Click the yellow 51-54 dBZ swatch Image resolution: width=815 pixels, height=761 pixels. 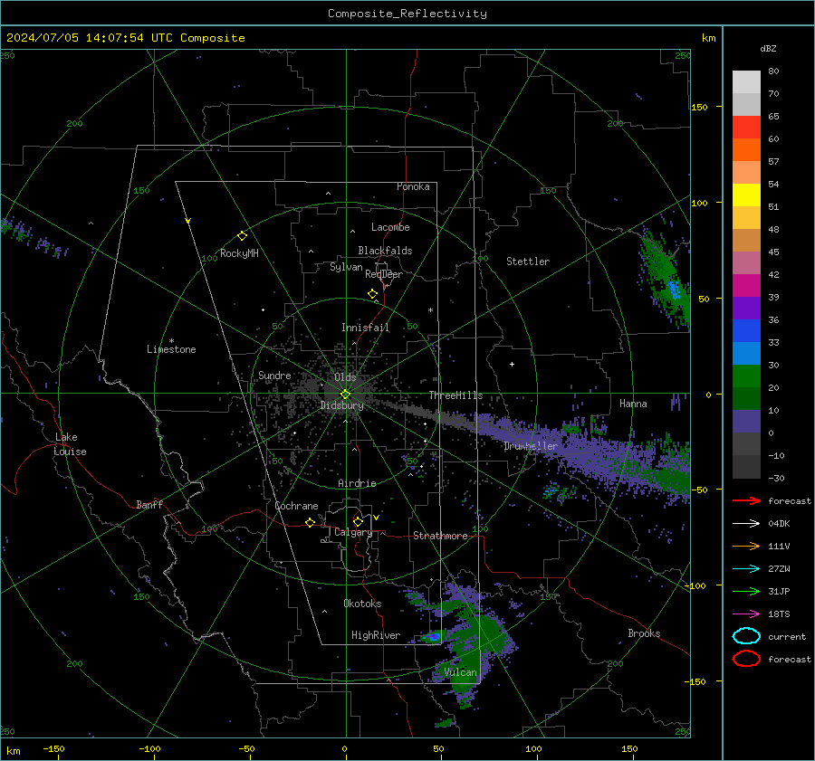746,195
